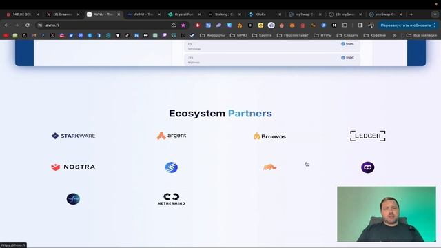Open the Все закладки folder
441x248 pixels.
pos(422,35)
